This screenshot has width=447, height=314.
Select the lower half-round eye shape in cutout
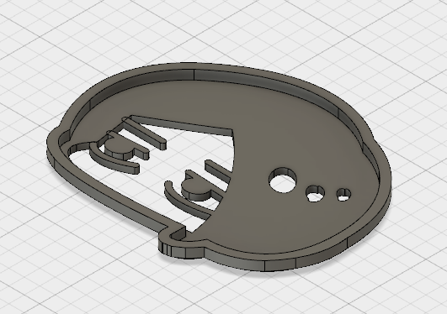tap(197, 190)
